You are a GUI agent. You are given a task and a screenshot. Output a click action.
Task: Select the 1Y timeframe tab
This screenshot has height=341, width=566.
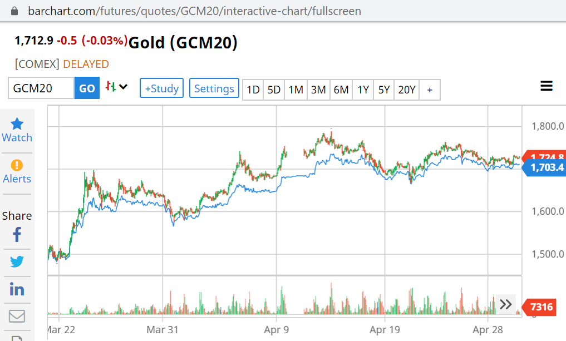tap(362, 89)
